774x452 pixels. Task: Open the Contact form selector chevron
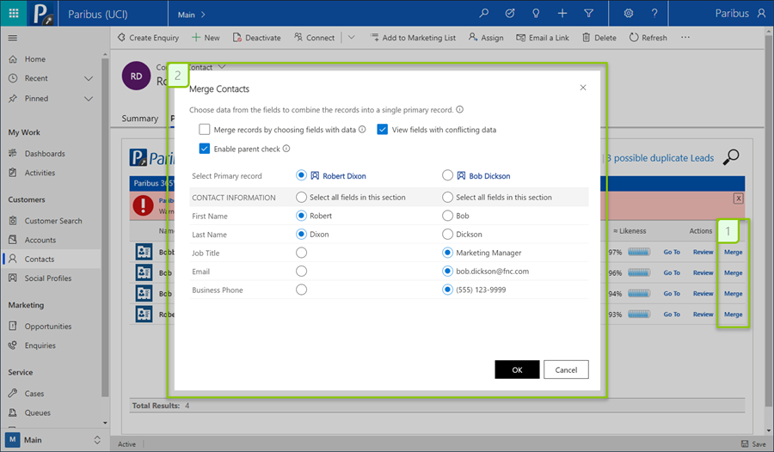[222, 67]
